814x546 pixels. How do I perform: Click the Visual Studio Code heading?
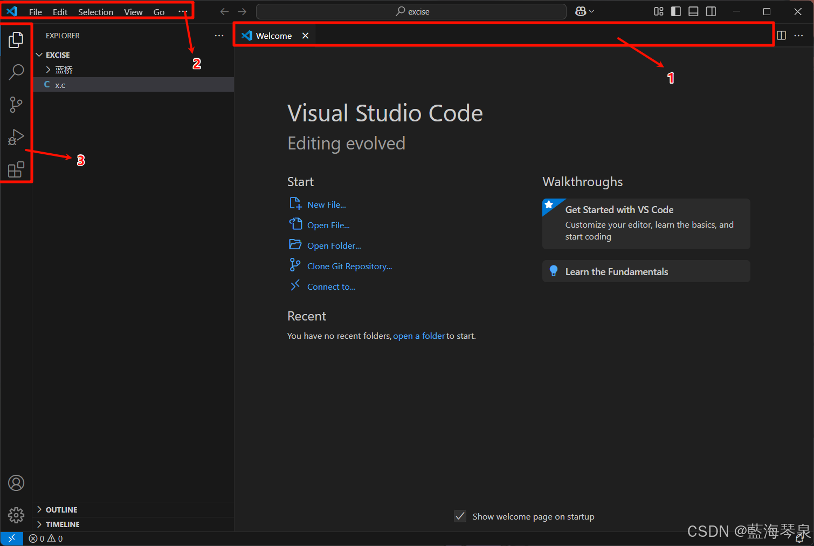(x=385, y=113)
